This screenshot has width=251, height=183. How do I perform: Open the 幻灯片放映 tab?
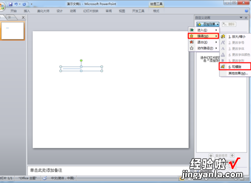point(91,11)
